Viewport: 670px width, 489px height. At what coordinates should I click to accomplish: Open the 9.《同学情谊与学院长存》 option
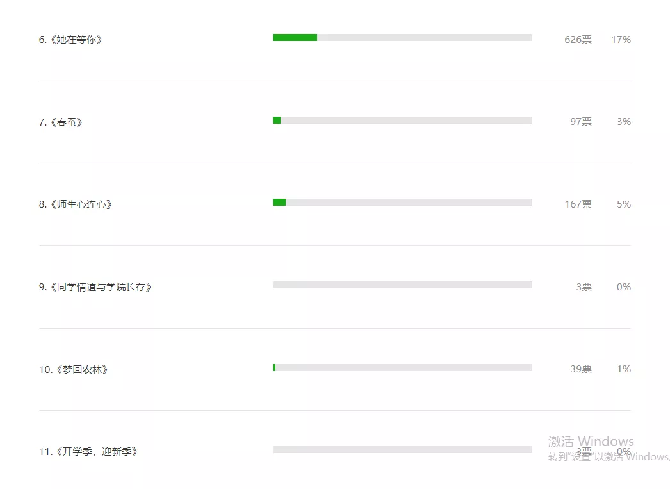click(95, 287)
